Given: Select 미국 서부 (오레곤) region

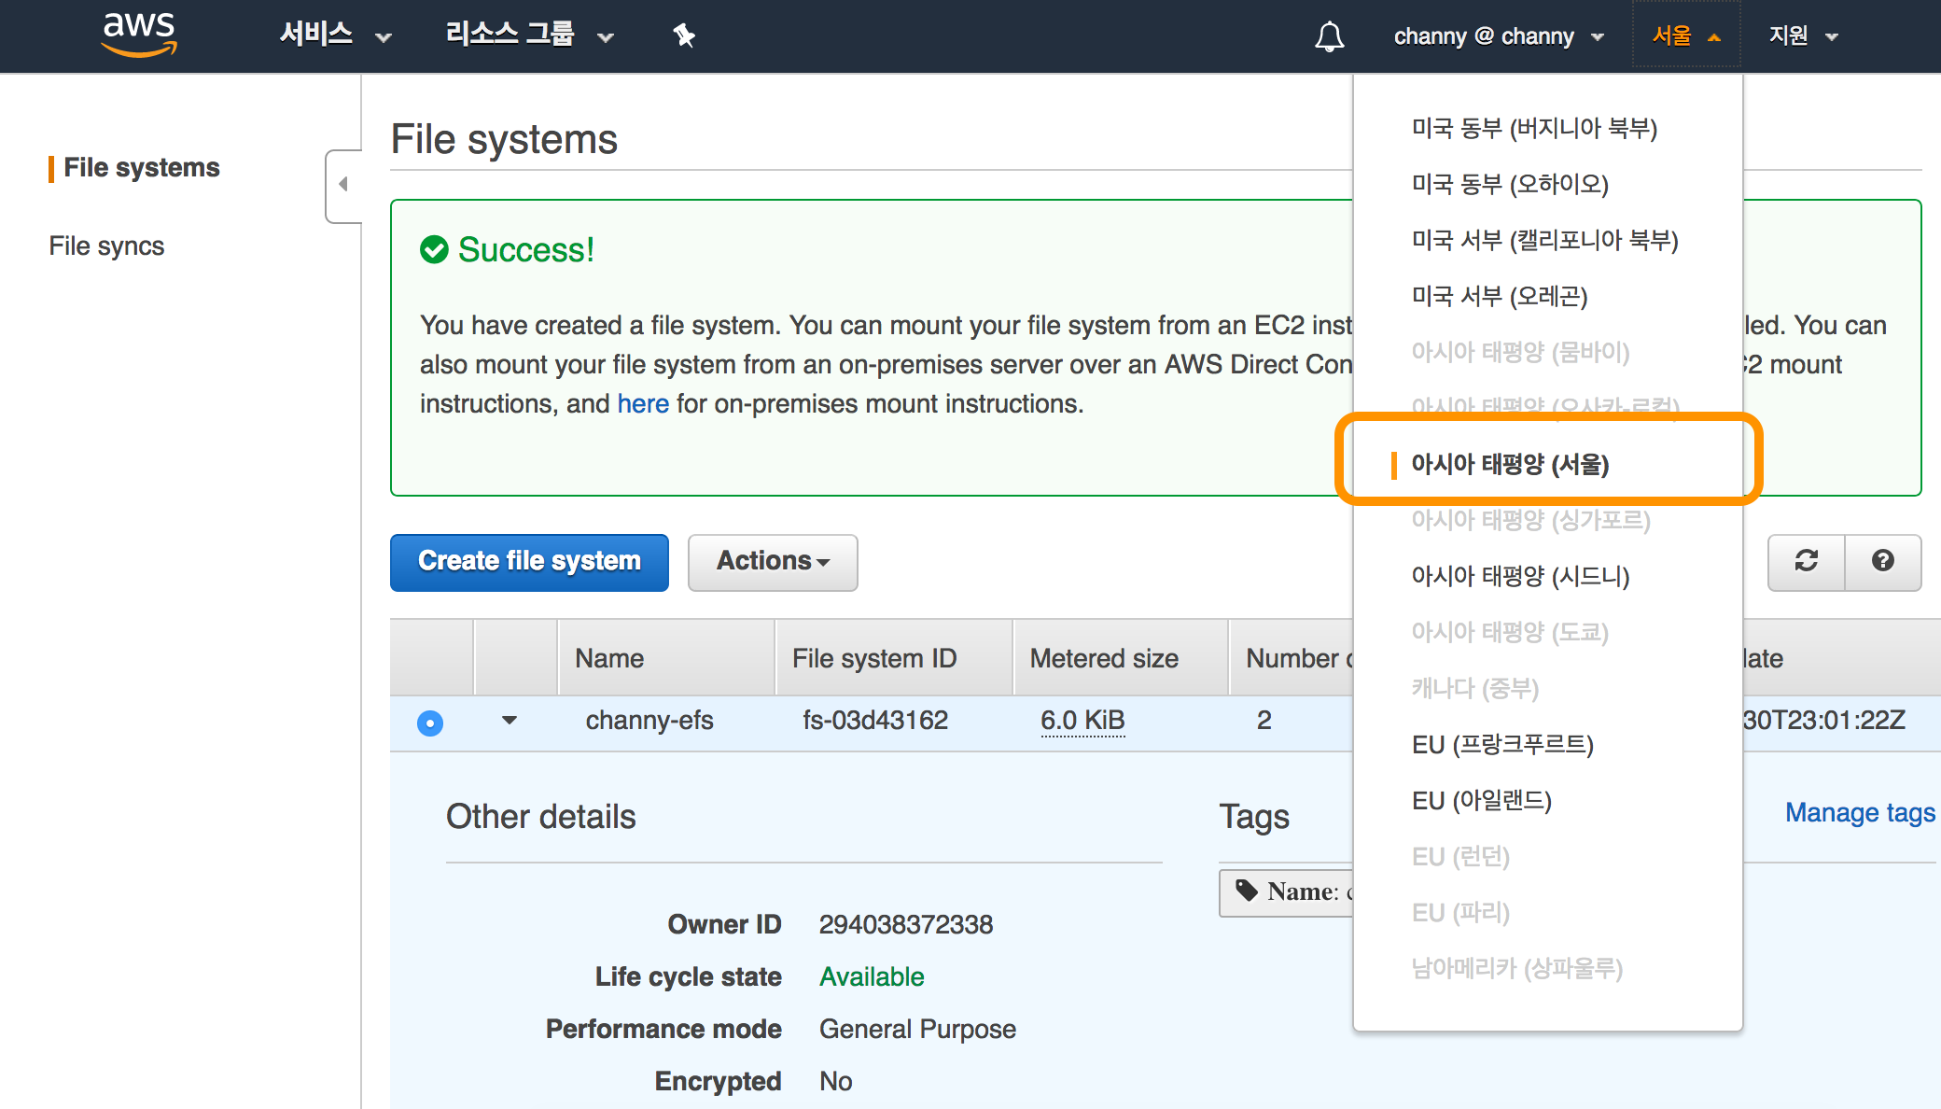Looking at the screenshot, I should pyautogui.click(x=1499, y=296).
